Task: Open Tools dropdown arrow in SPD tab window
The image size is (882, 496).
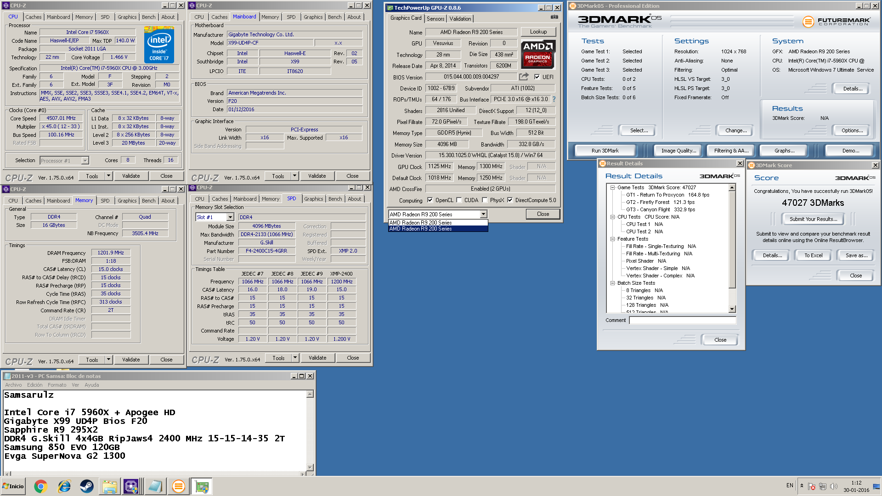Action: (x=295, y=358)
